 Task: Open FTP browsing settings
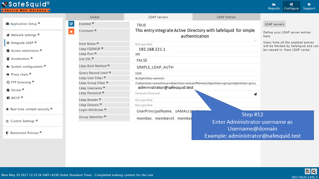(21, 82)
